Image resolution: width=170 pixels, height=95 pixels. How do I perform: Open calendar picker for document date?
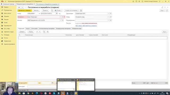point(57,13)
